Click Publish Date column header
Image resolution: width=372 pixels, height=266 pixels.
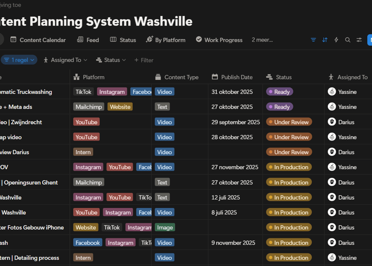tap(235, 77)
